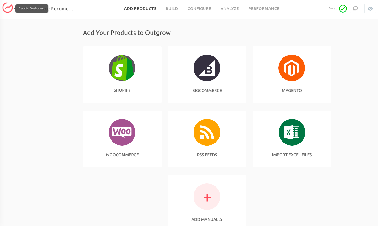
Task: Click the BIGCOMMERCE label
Action: pos(207,91)
